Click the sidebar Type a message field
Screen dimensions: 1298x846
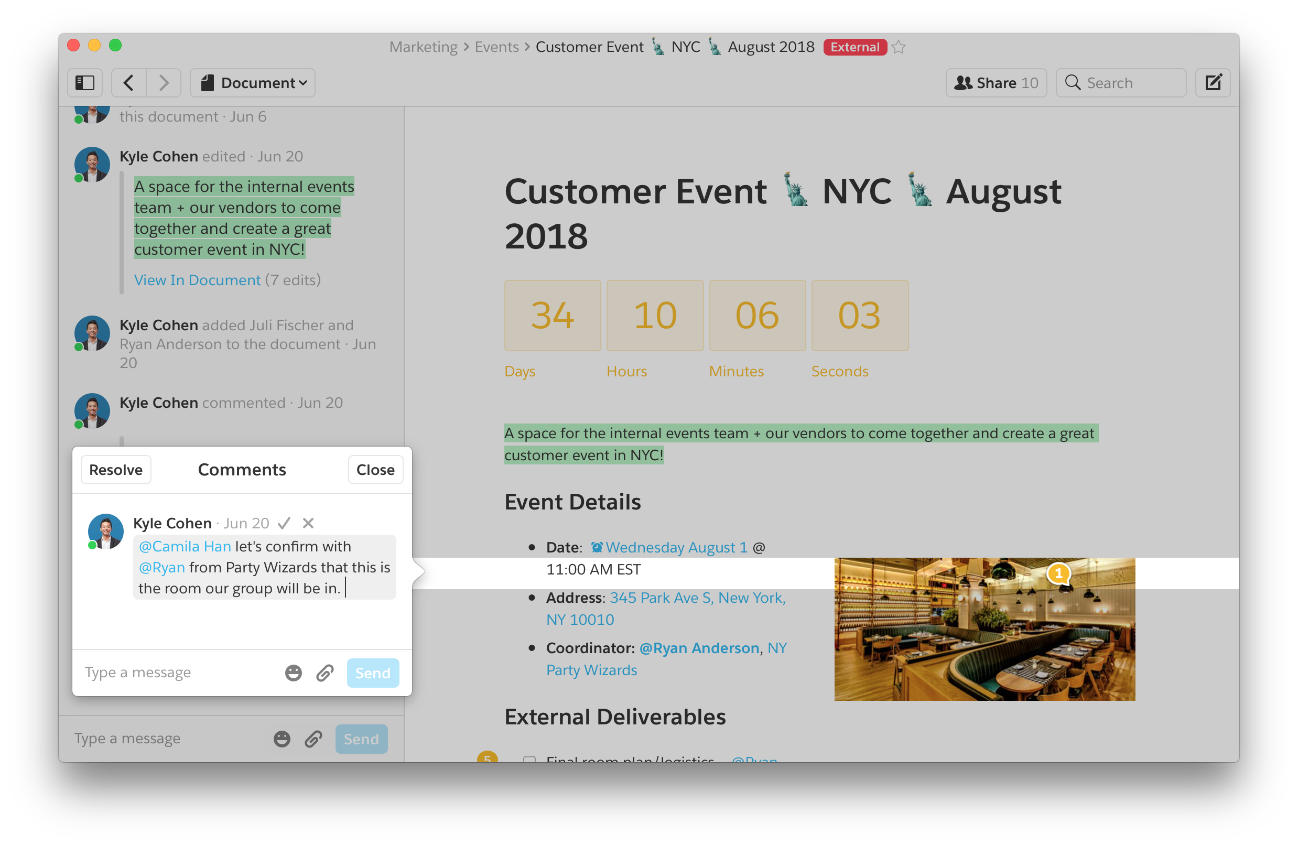(169, 739)
